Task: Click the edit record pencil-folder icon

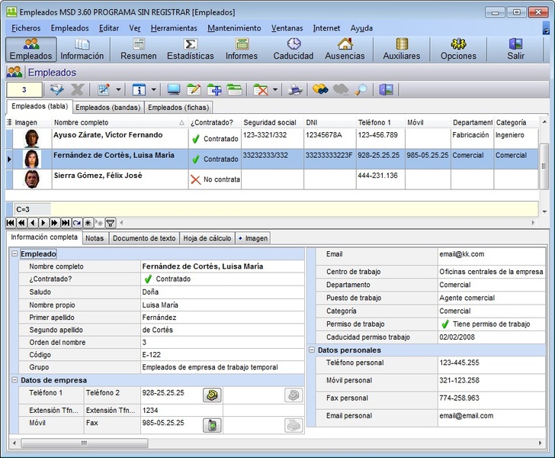Action: pyautogui.click(x=194, y=89)
